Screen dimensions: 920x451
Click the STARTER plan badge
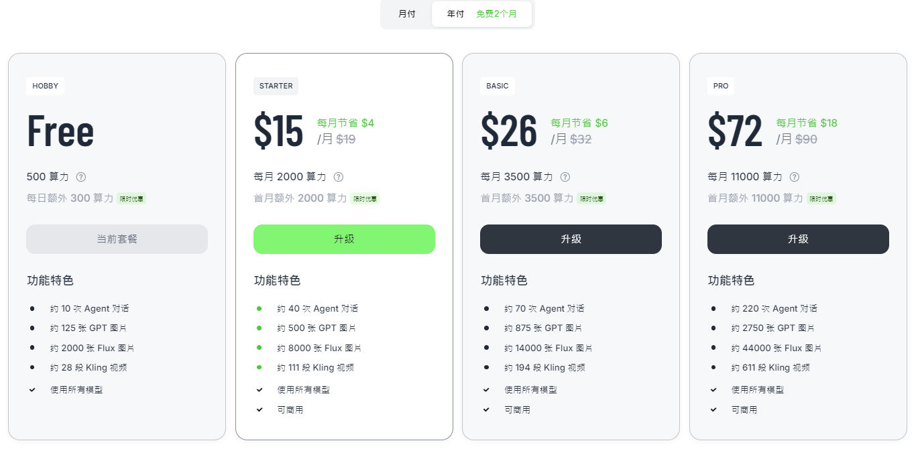click(x=276, y=86)
